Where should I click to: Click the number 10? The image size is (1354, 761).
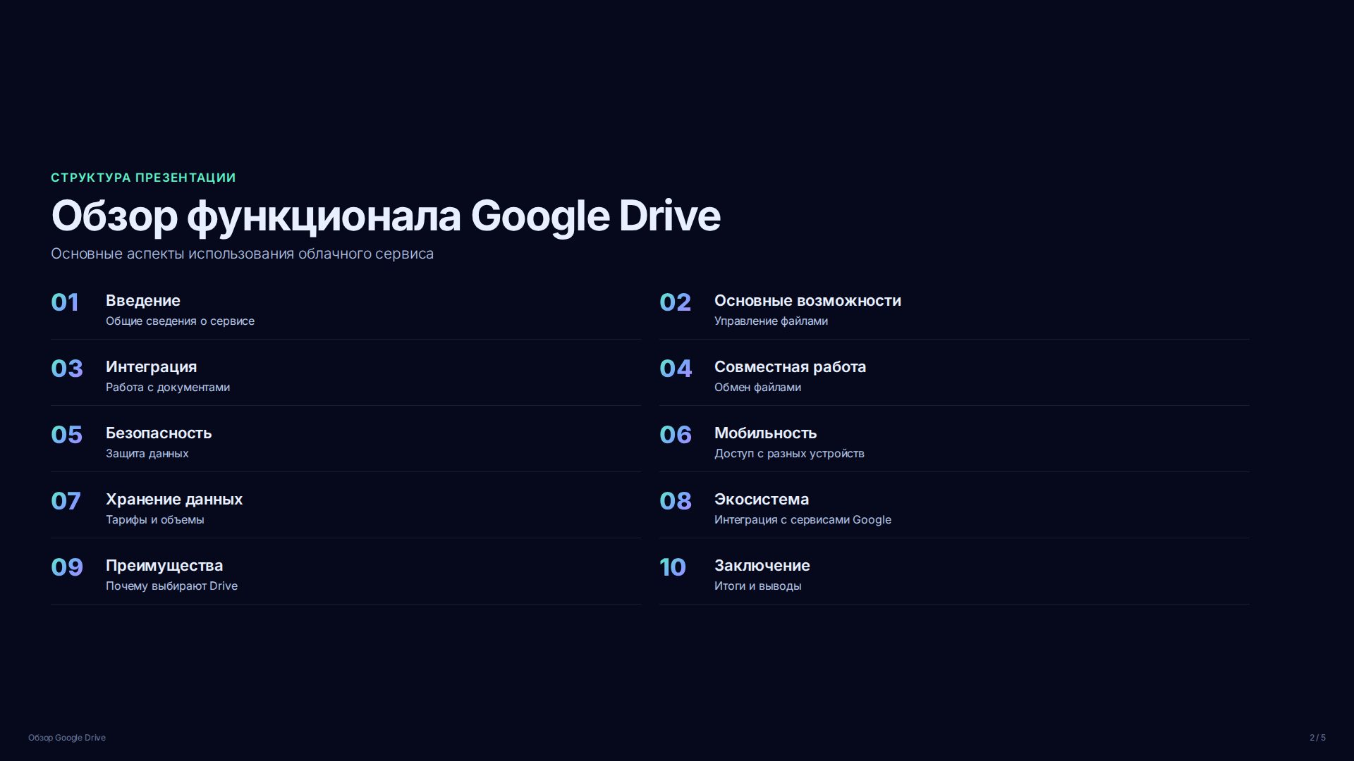(673, 567)
